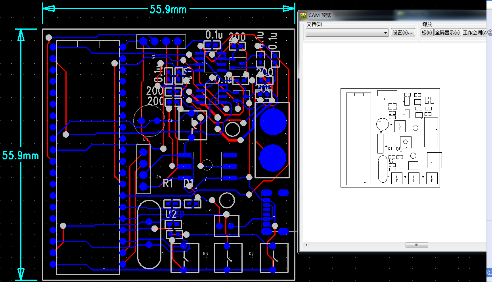Click the 设置(S)... button

pos(403,33)
